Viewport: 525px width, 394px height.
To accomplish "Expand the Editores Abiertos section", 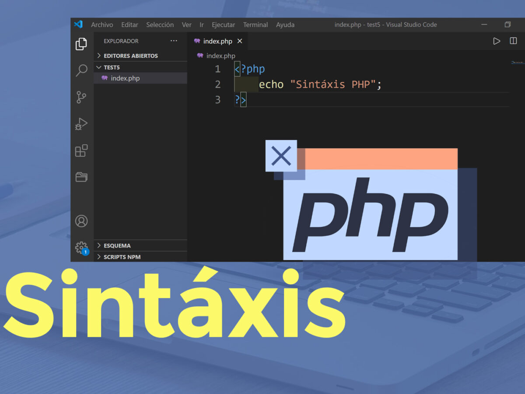I will coord(140,56).
